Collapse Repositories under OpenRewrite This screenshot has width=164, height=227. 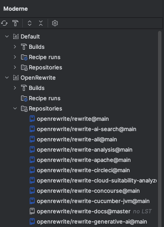[15, 108]
